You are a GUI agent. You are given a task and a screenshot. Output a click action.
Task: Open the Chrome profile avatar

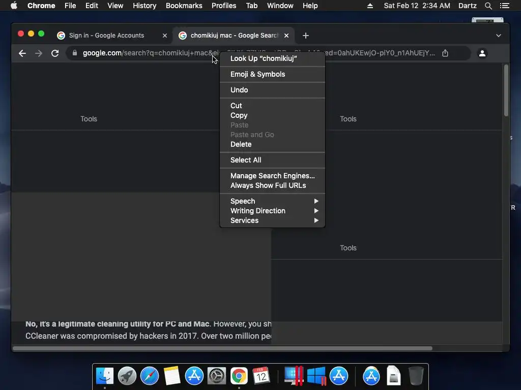[482, 53]
